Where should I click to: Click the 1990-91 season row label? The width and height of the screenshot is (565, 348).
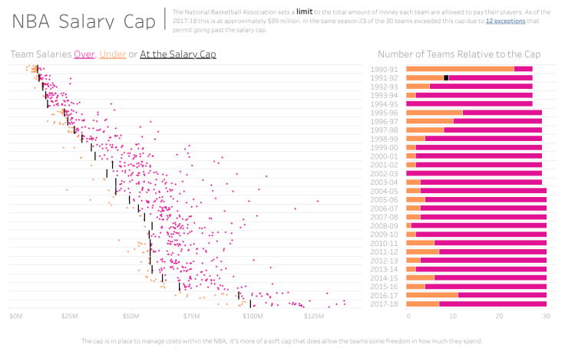pyautogui.click(x=384, y=69)
